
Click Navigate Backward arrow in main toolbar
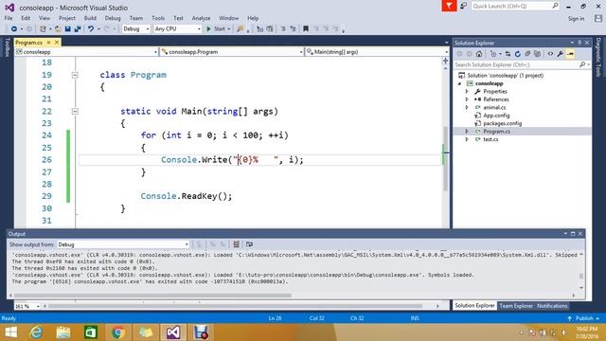(x=14, y=29)
